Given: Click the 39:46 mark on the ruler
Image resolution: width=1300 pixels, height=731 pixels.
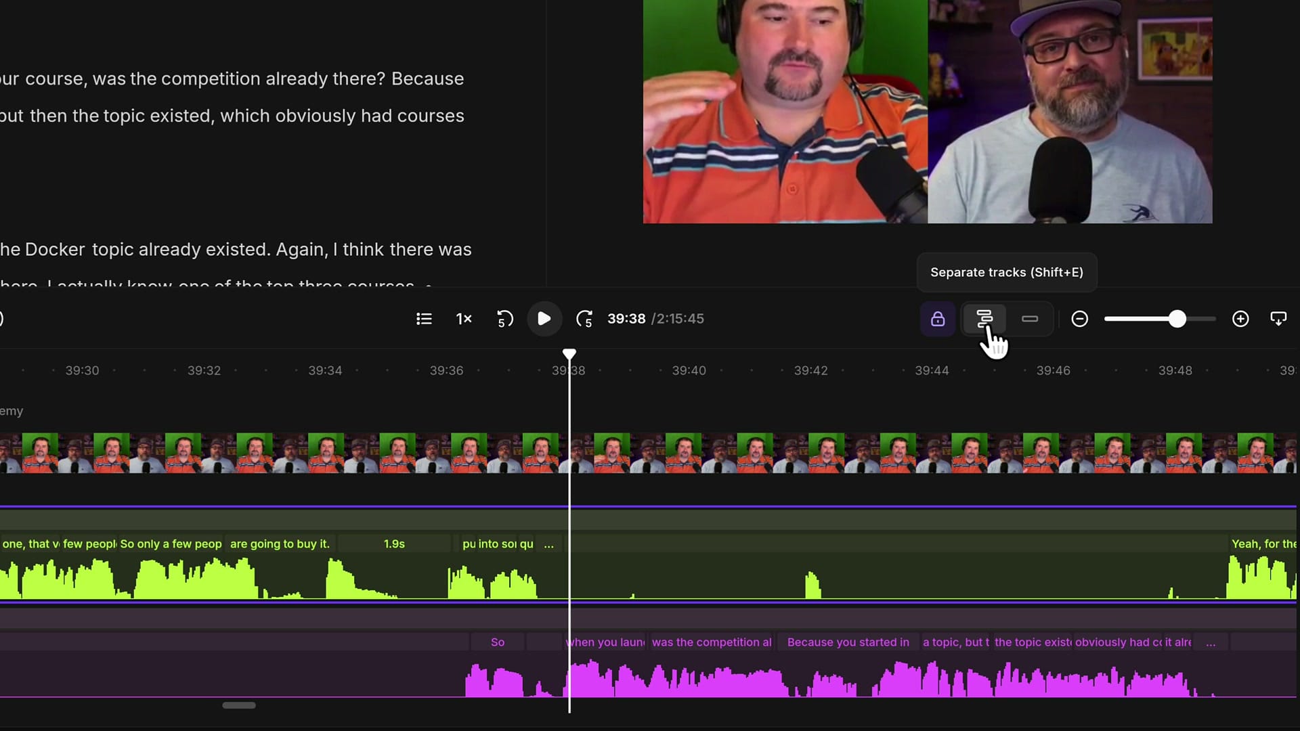Looking at the screenshot, I should (x=1053, y=370).
